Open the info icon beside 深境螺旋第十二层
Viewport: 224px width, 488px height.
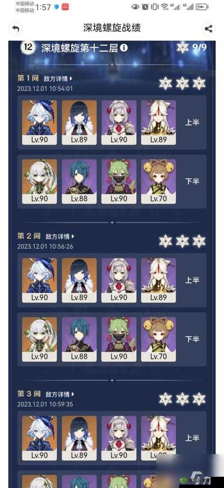point(124,48)
